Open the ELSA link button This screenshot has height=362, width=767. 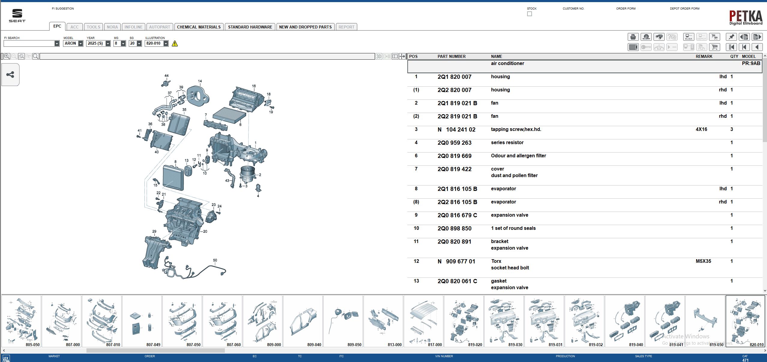pos(688,37)
